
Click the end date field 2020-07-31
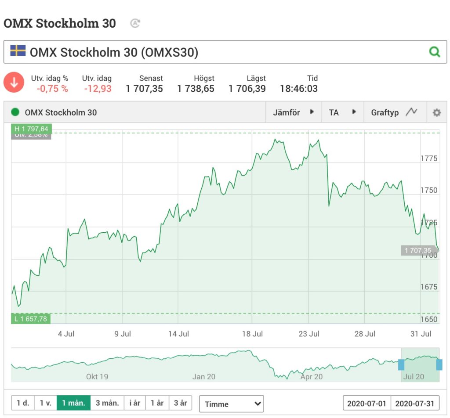[415, 404]
